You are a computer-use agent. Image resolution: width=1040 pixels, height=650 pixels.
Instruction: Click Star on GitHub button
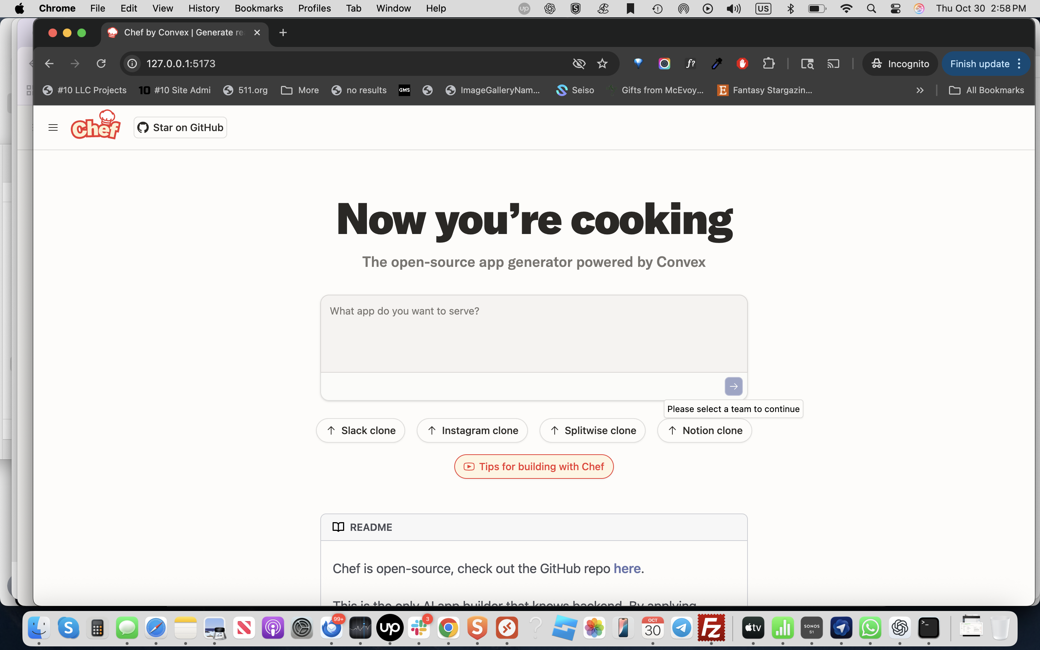[x=180, y=128]
